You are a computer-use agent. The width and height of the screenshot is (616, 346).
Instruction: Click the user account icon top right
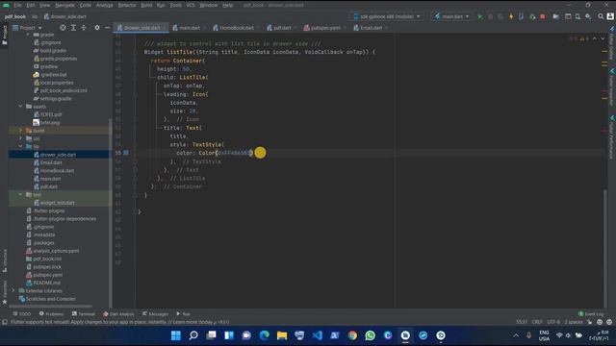[x=610, y=16]
